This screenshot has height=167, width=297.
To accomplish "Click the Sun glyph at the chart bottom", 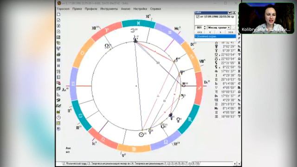I will click(x=141, y=135).
